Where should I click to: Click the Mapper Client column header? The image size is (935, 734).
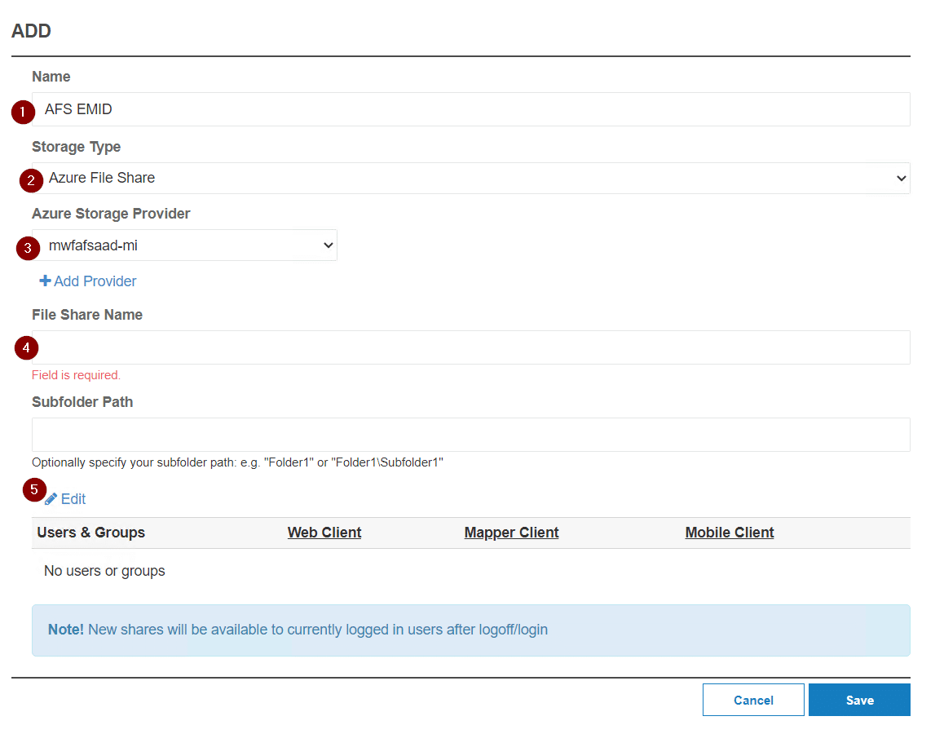[x=511, y=532]
